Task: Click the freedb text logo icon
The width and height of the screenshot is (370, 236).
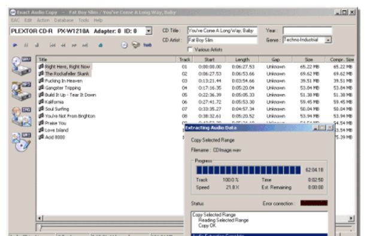Action: click(147, 45)
